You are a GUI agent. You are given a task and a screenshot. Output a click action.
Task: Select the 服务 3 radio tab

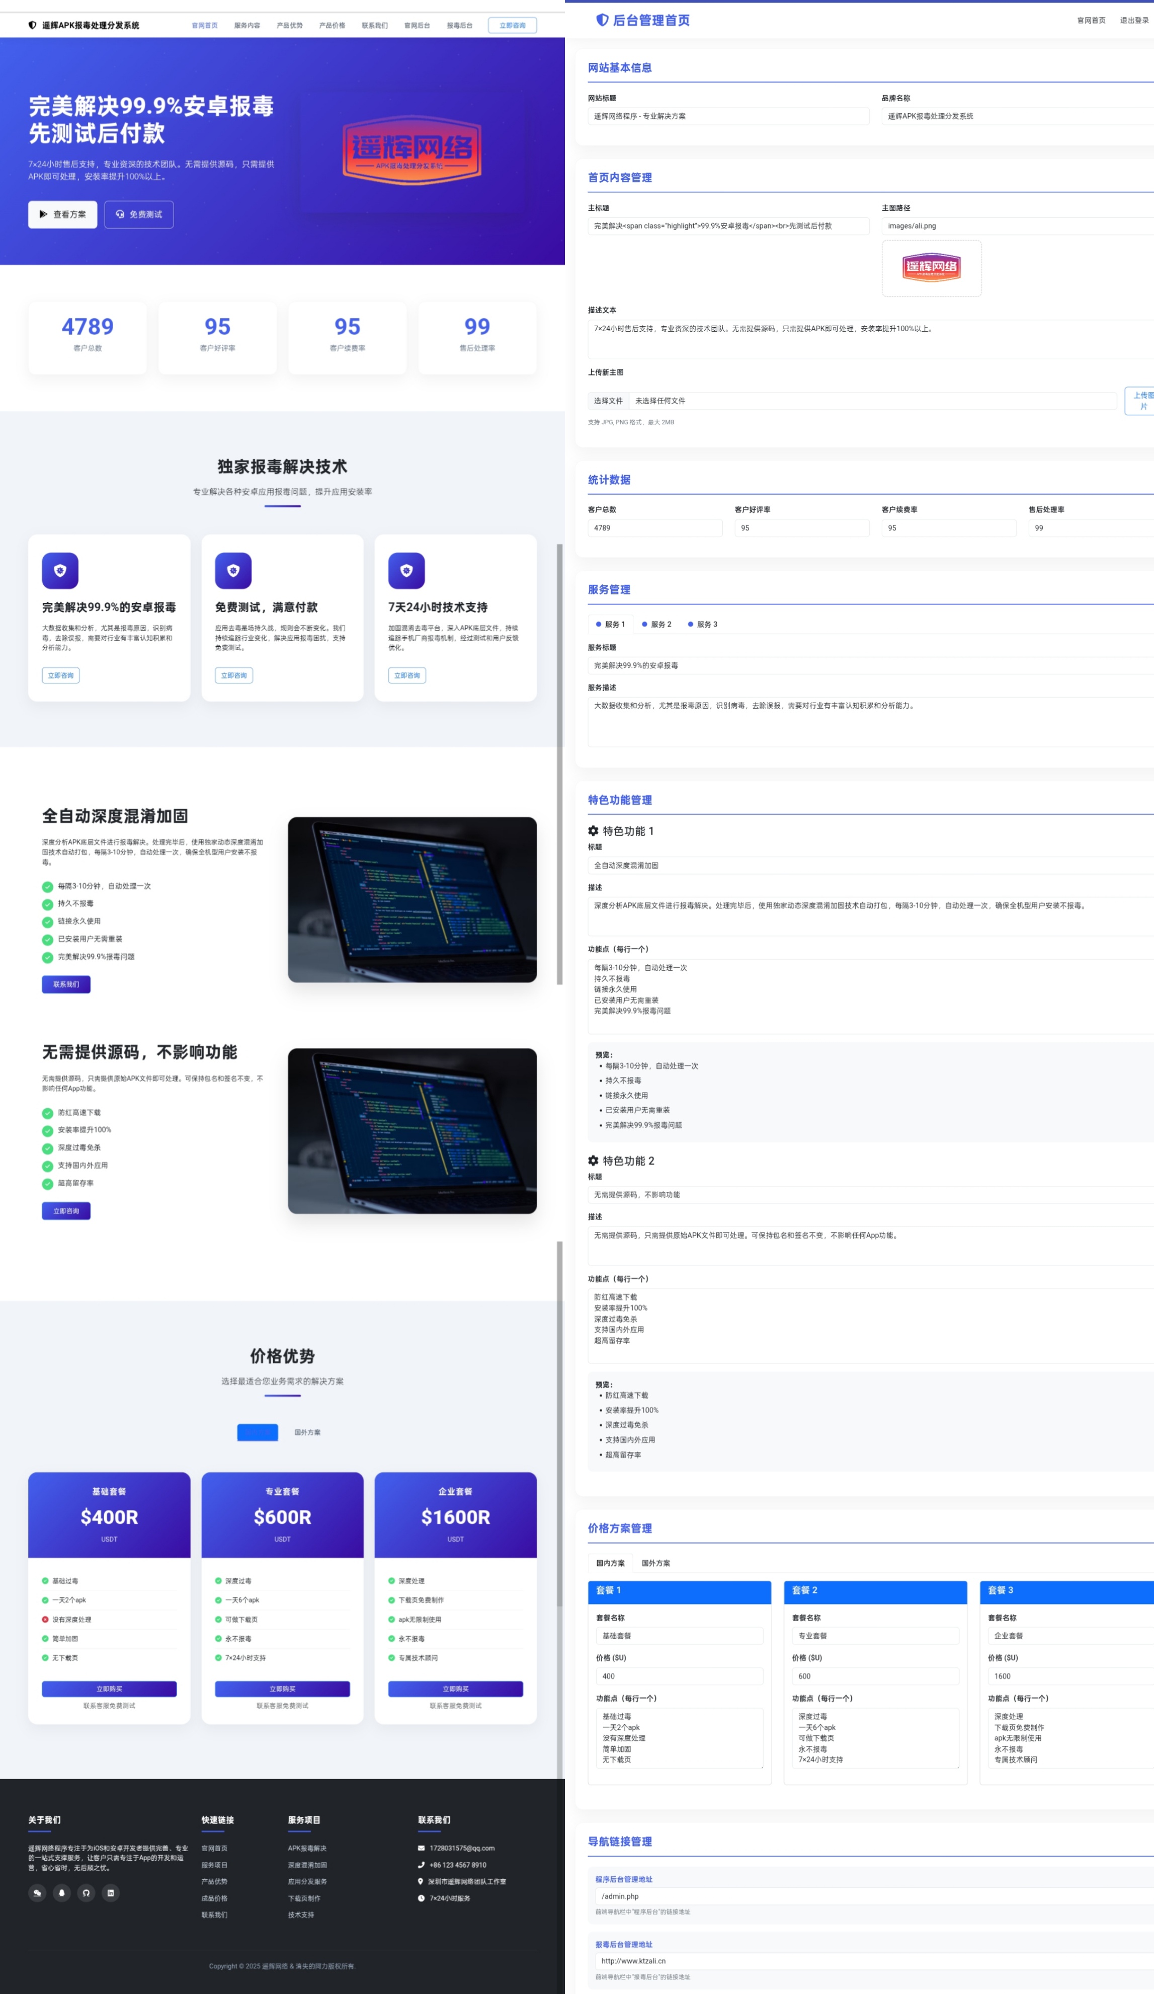(x=702, y=624)
